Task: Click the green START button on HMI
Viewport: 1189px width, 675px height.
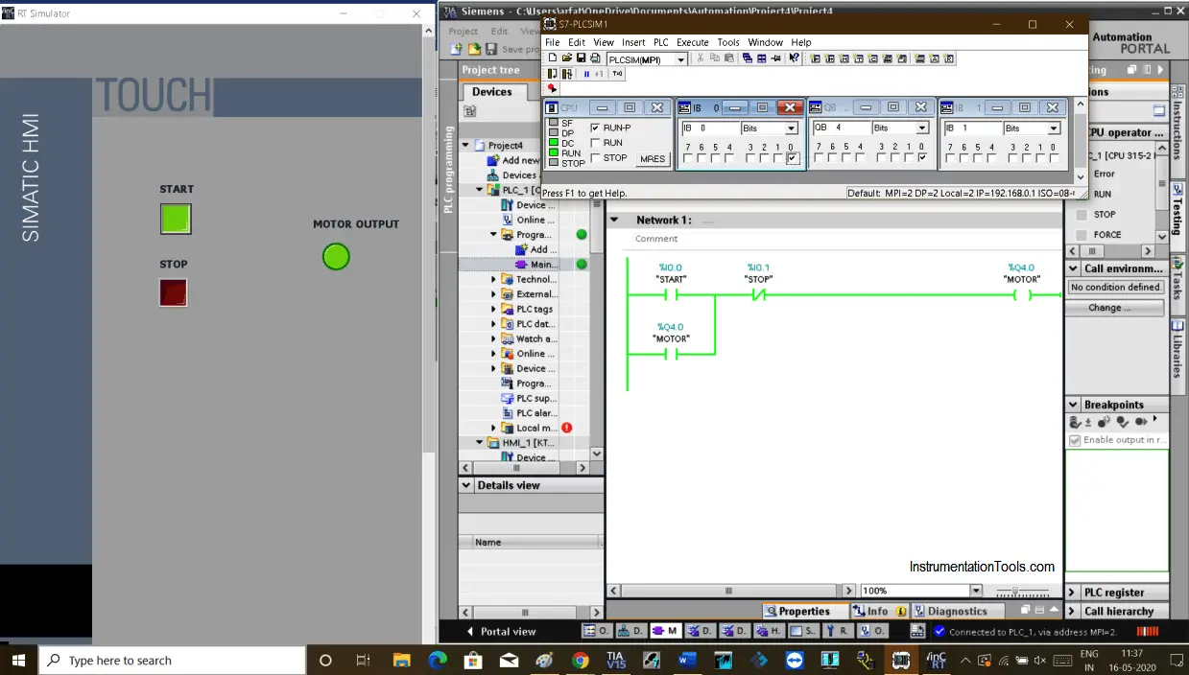Action: 176,219
